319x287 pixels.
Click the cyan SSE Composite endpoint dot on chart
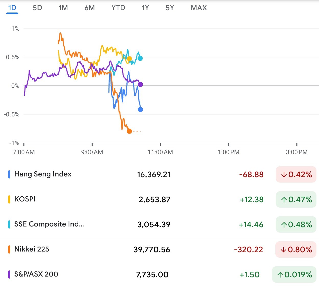(140, 58)
